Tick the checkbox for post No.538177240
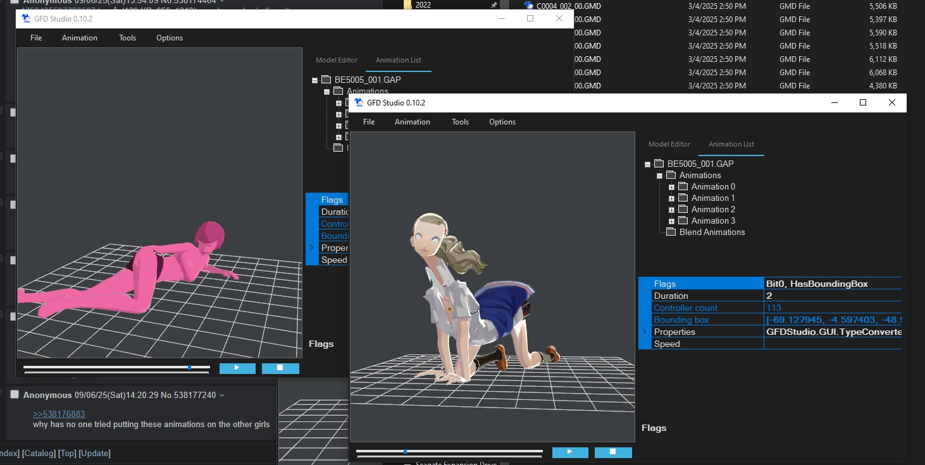The image size is (925, 465). (15, 394)
